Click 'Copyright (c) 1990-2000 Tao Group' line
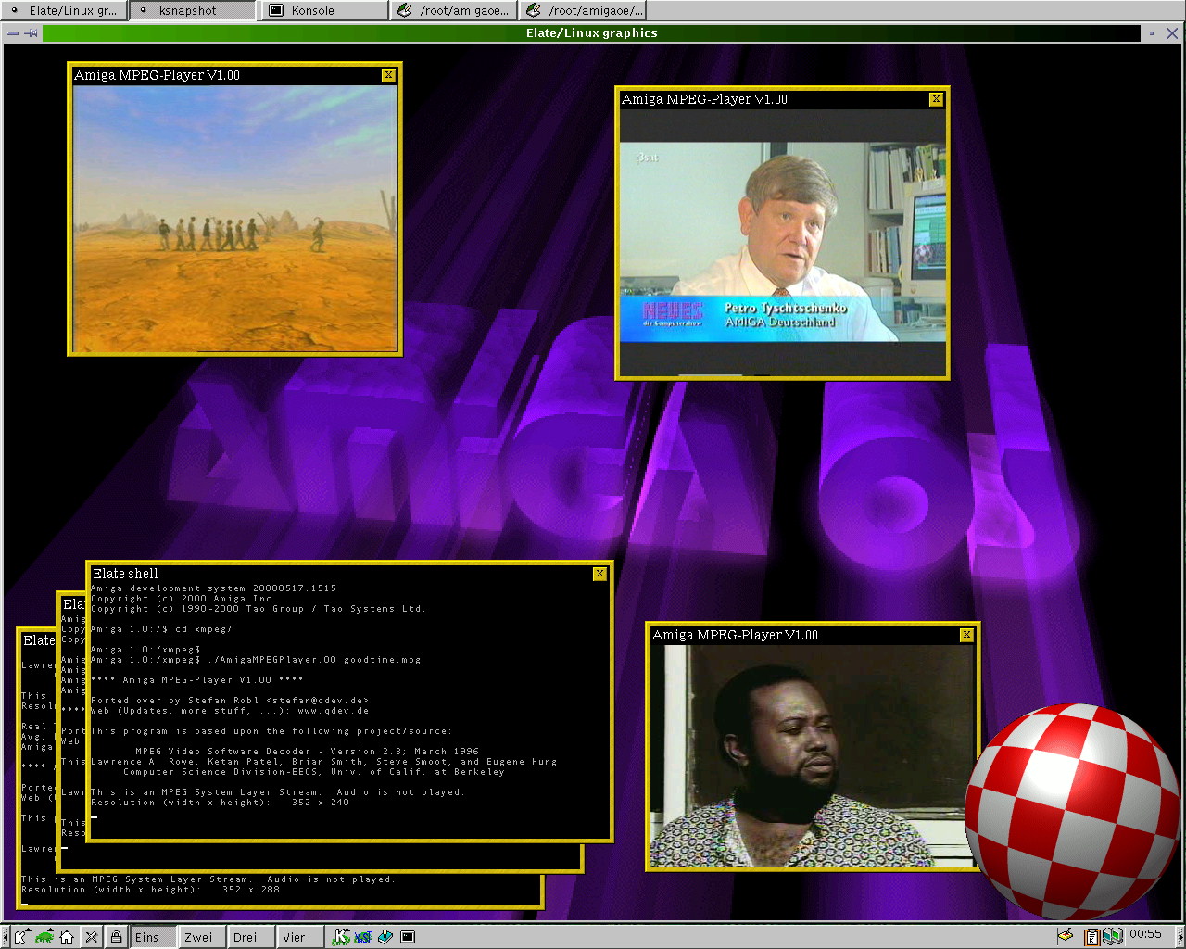The height and width of the screenshot is (949, 1186). click(259, 609)
